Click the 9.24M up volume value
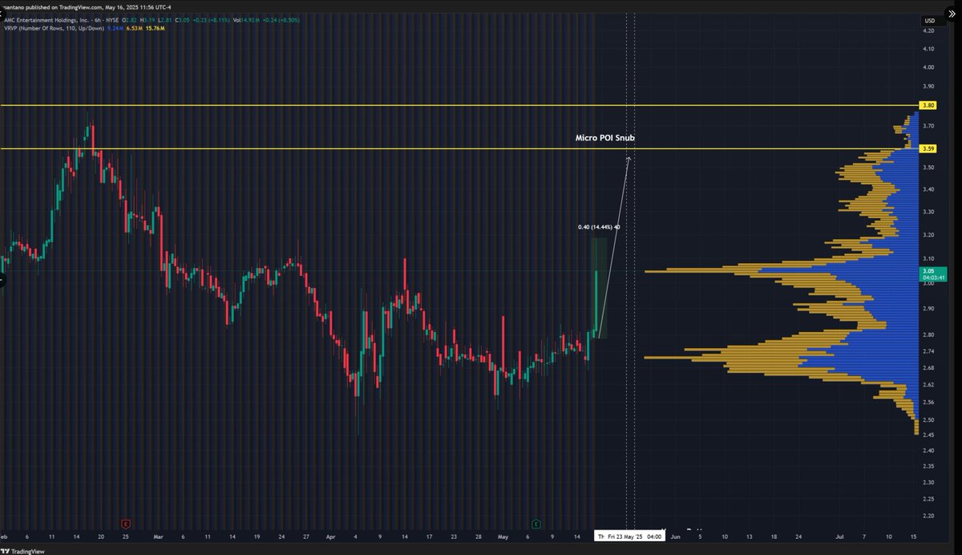The image size is (962, 555). 115,28
